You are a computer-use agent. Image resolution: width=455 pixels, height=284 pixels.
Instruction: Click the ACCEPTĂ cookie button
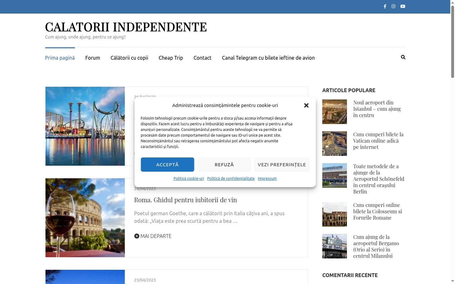pos(167,165)
